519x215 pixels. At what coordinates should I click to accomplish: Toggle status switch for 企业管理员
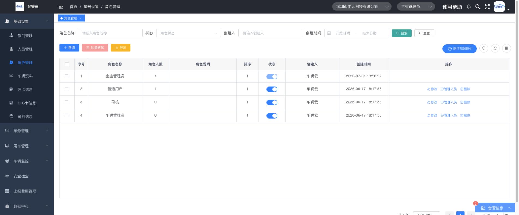pyautogui.click(x=272, y=77)
